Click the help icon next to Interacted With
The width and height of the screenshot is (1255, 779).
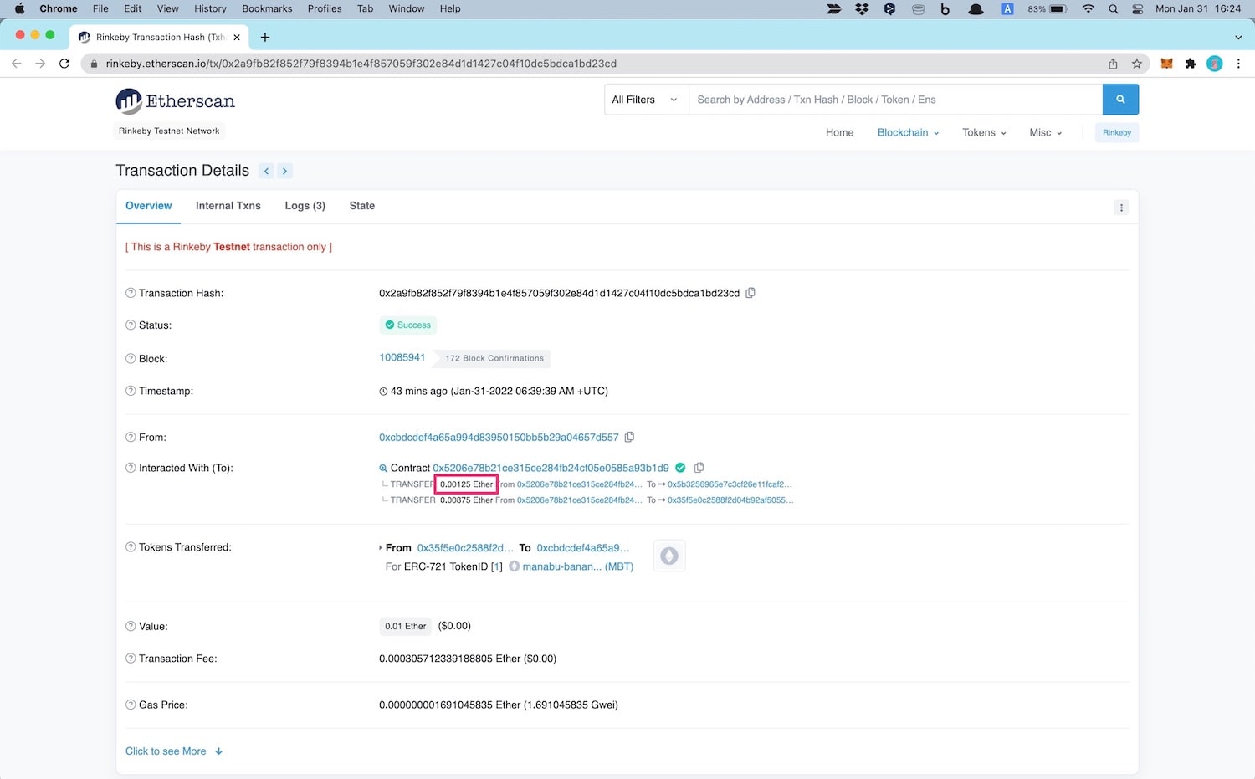(x=131, y=468)
